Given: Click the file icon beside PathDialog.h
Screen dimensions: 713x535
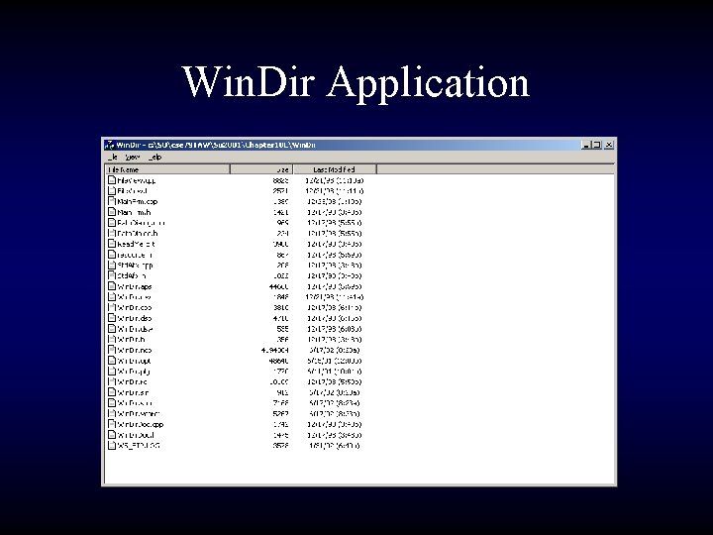Looking at the screenshot, I should pyautogui.click(x=112, y=233).
